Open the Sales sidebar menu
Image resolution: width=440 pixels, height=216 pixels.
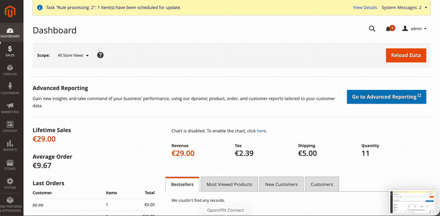[x=10, y=52]
